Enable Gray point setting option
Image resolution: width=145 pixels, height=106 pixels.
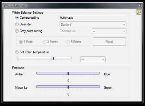[x=17, y=31]
